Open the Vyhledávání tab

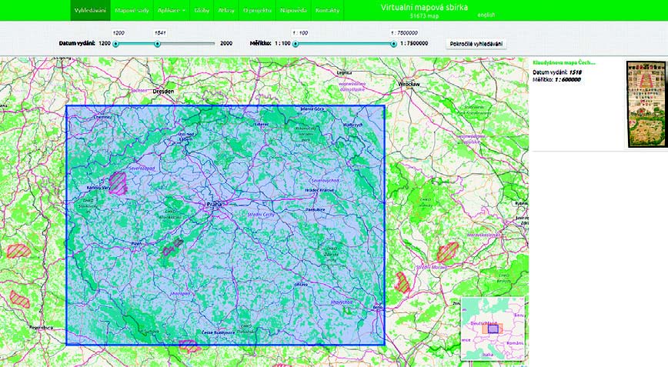(x=89, y=11)
